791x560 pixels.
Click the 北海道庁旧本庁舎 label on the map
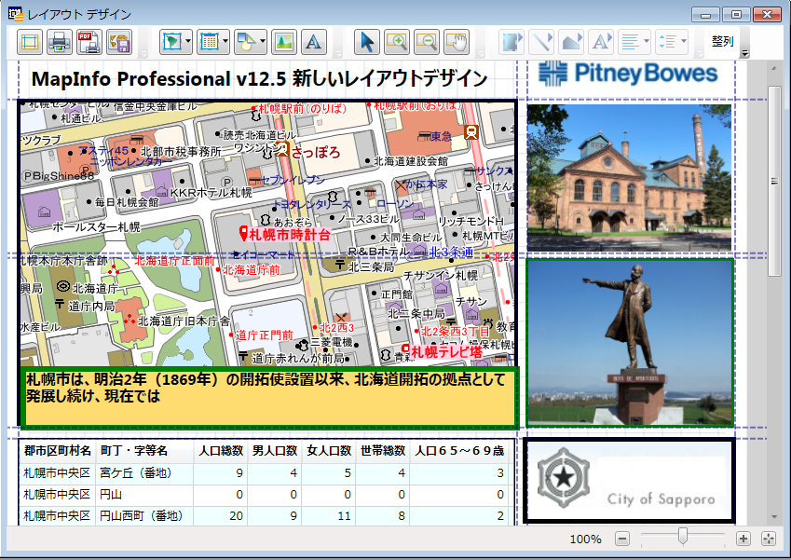[184, 321]
